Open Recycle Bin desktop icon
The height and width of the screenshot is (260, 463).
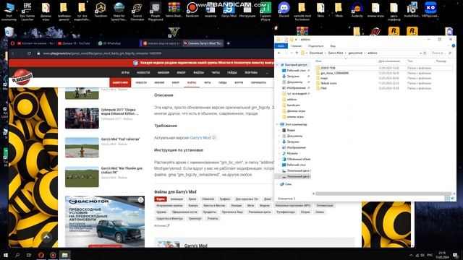9,32
